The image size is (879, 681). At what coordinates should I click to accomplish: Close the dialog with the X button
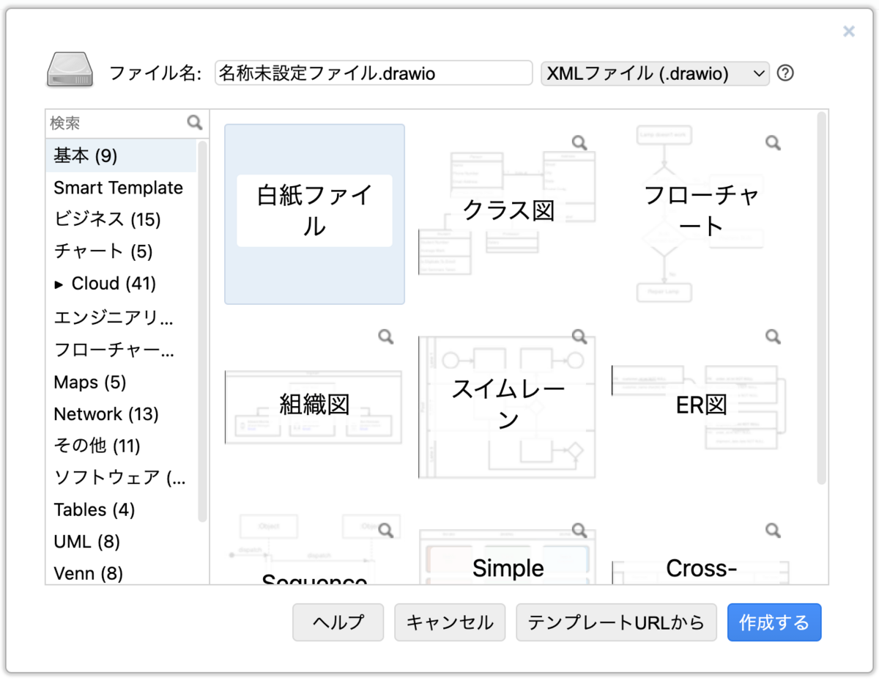click(x=849, y=31)
